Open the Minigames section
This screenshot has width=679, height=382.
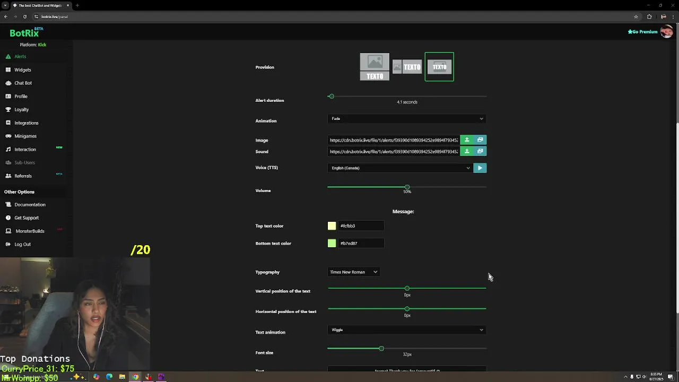(25, 136)
